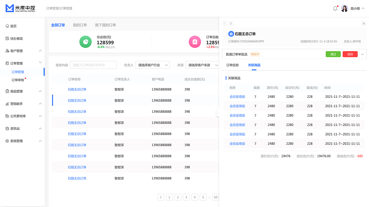Go to page 5

(203, 197)
